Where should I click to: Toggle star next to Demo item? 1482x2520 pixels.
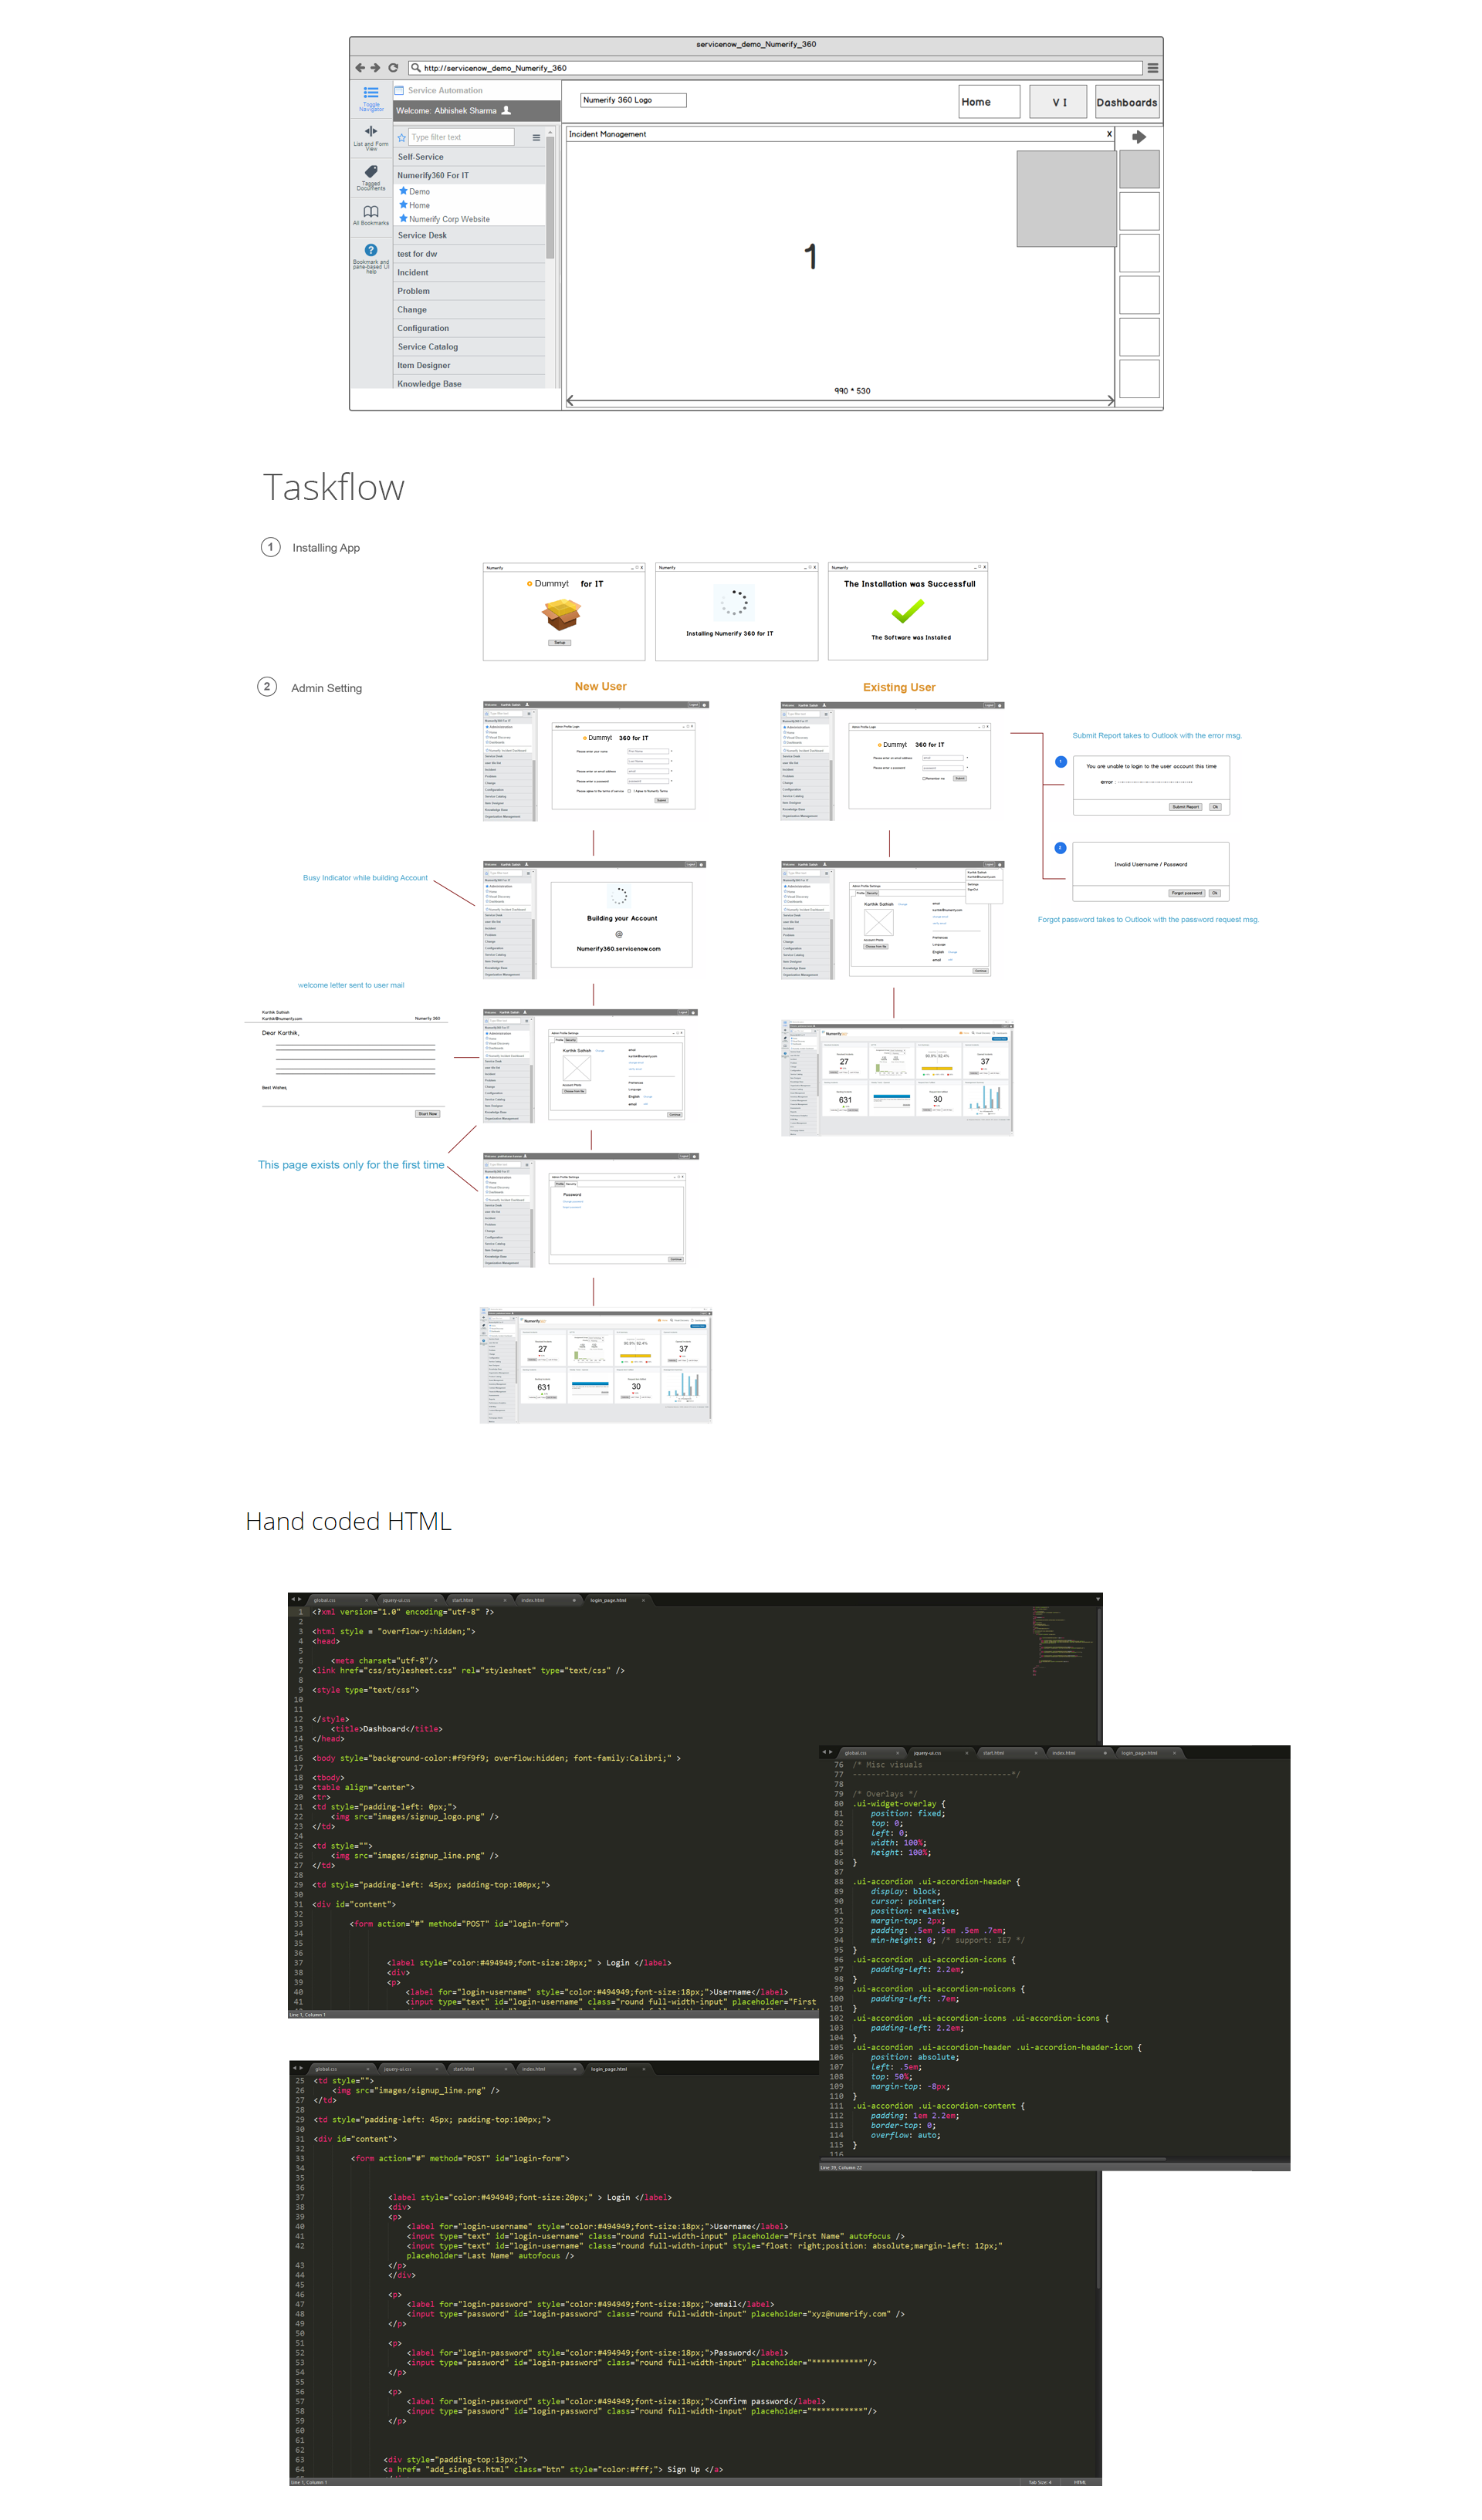(x=403, y=191)
